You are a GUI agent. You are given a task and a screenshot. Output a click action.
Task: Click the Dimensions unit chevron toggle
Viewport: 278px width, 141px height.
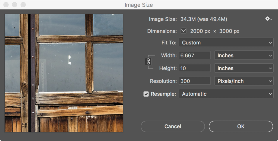coord(184,31)
